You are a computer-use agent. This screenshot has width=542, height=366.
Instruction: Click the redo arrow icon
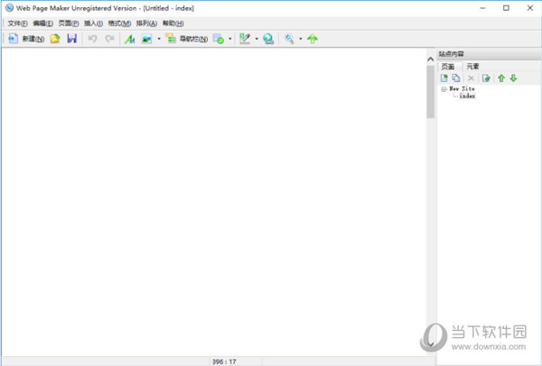pyautogui.click(x=109, y=39)
